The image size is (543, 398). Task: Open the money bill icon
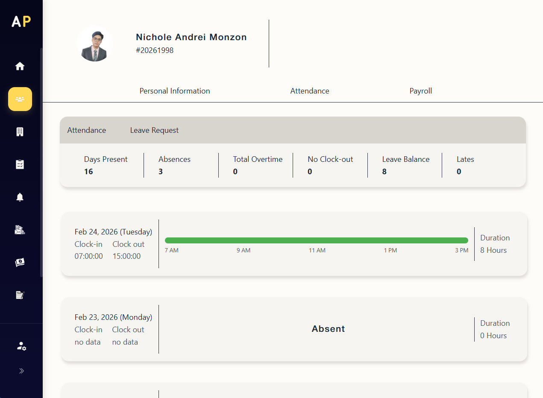click(x=20, y=263)
